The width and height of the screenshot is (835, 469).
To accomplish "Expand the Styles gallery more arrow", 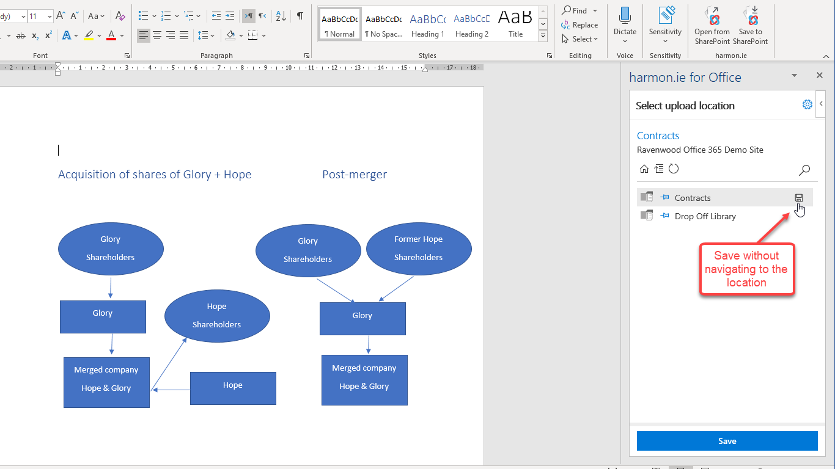I will pyautogui.click(x=543, y=37).
